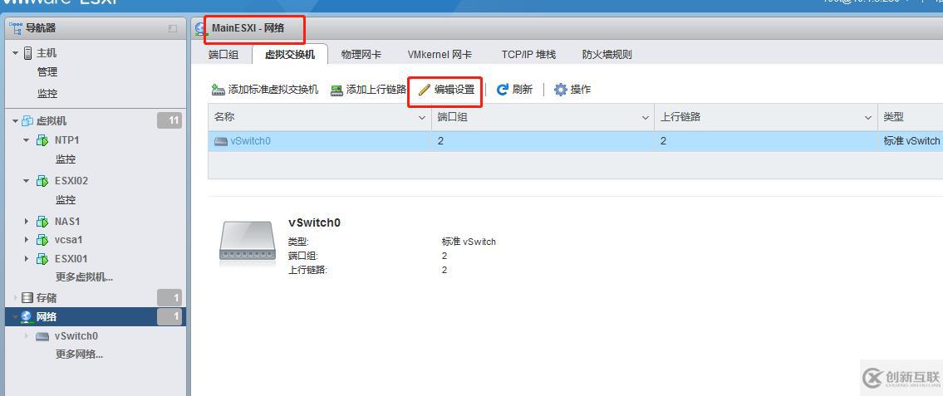This screenshot has height=396, width=943.
Task: Click the Navigator panel icon
Action: [17, 27]
